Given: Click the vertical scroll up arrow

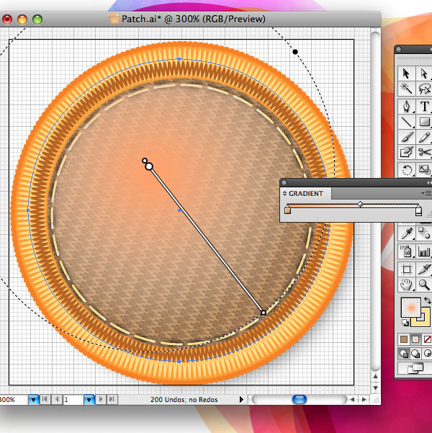Looking at the screenshot, I should [375, 376].
